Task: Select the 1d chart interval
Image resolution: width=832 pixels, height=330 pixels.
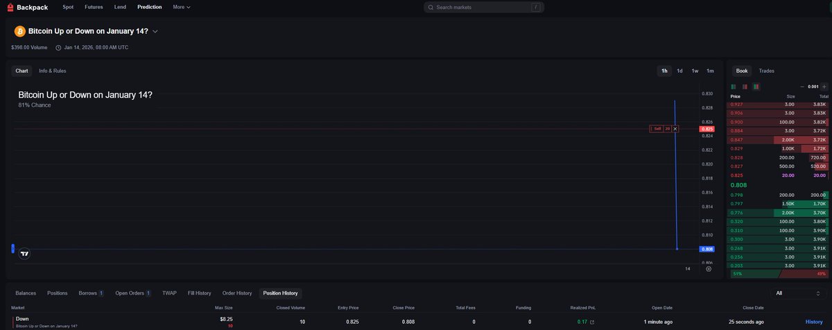Action: 679,71
